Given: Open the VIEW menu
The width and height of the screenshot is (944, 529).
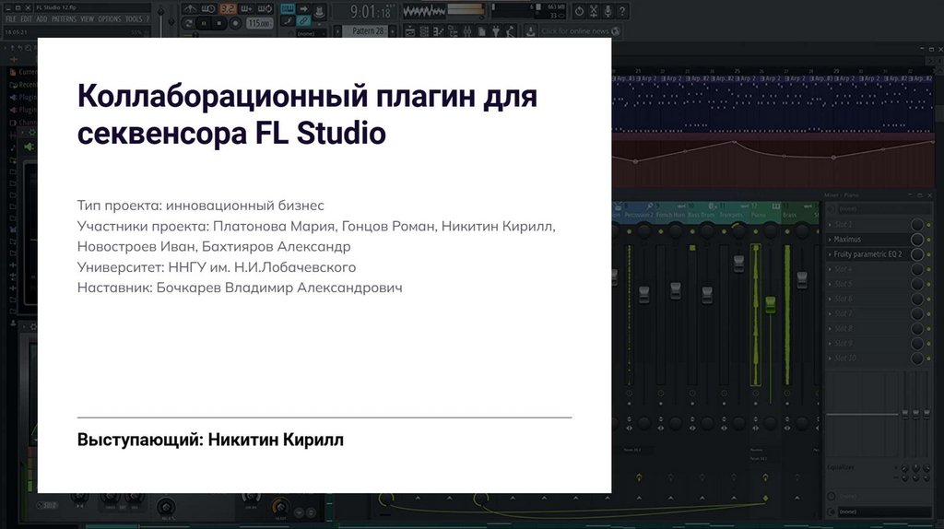Looking at the screenshot, I should coord(88,19).
